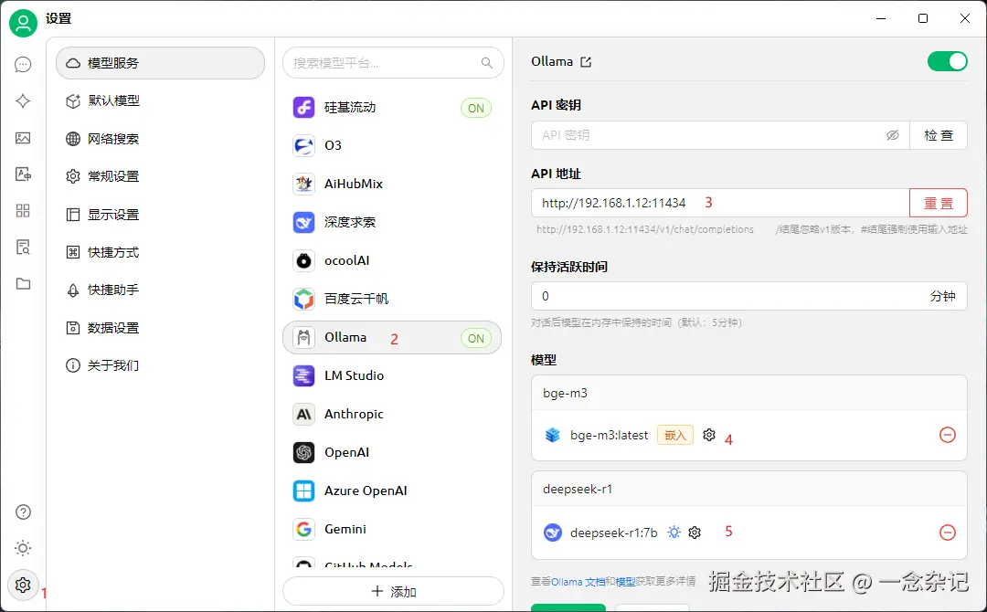Click the 添加 provider button
This screenshot has width=987, height=612.
[x=393, y=592]
